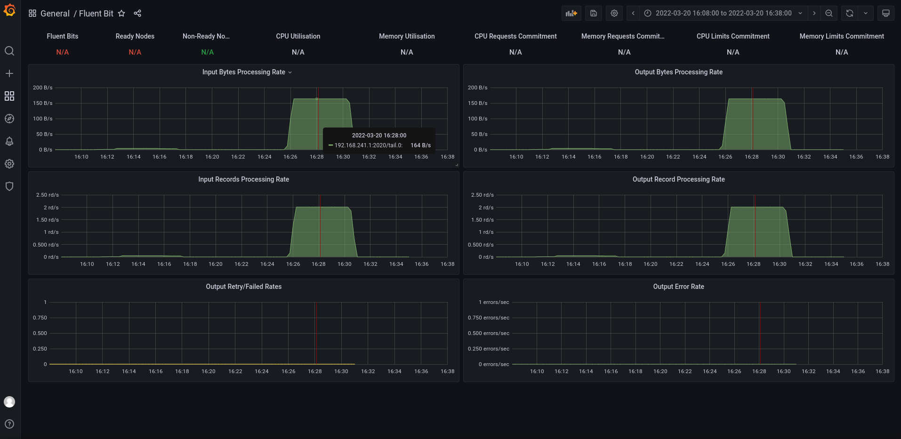Open the Grafana home logo
Viewport: 901px width, 439px height.
click(9, 10)
